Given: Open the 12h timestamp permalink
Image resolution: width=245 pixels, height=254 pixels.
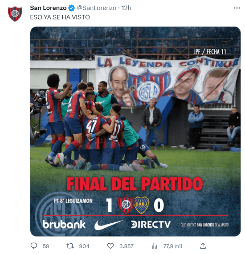Looking at the screenshot, I should 126,8.
